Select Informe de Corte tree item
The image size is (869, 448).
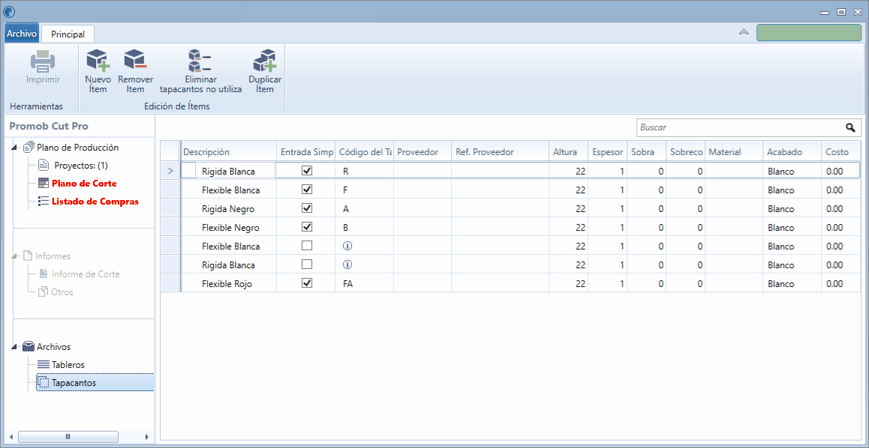pyautogui.click(x=86, y=274)
